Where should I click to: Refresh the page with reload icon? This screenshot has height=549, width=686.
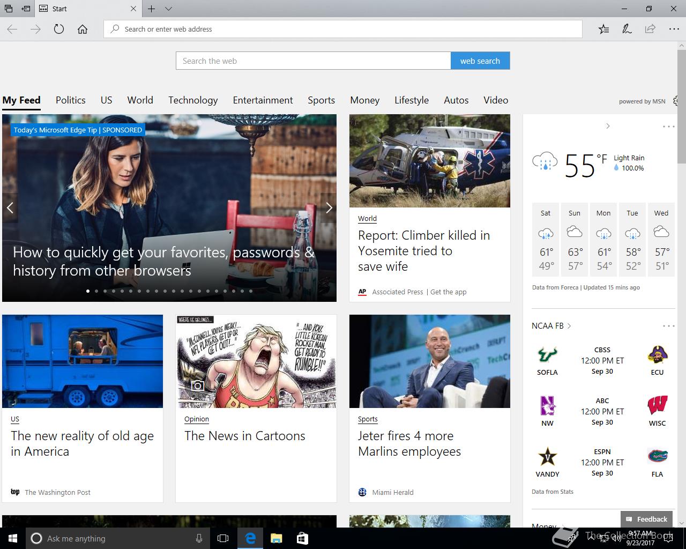59,29
